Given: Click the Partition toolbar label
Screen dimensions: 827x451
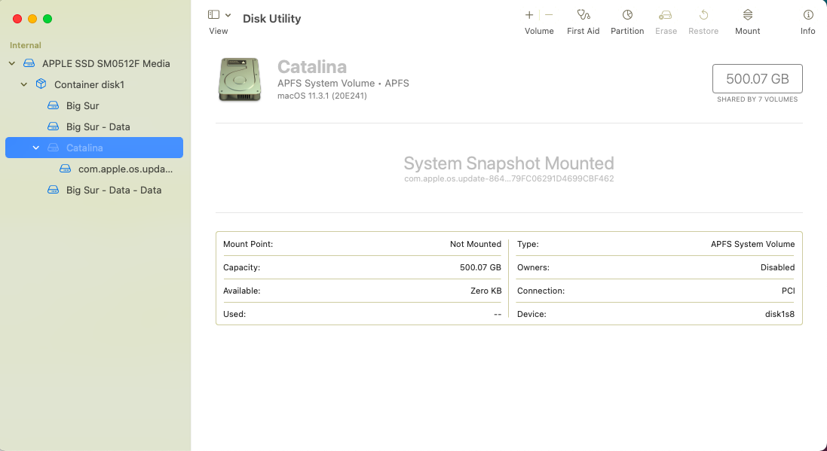Looking at the screenshot, I should coord(627,31).
